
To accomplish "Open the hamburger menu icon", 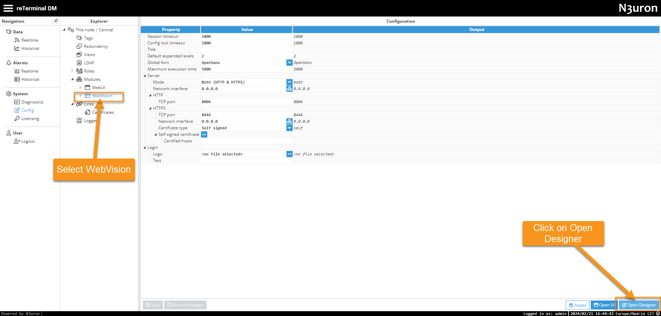I will pyautogui.click(x=8, y=8).
